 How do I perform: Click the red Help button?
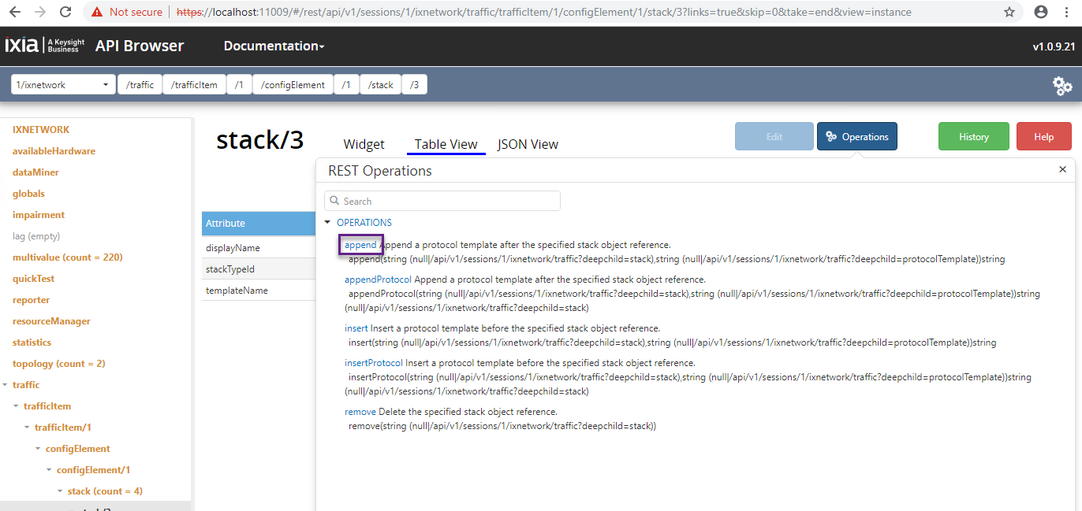1043,137
